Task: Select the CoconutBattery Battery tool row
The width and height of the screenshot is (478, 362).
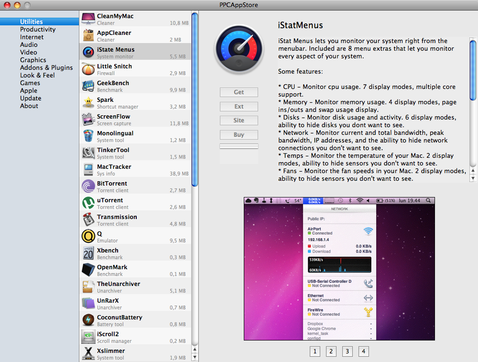Action: point(135,320)
